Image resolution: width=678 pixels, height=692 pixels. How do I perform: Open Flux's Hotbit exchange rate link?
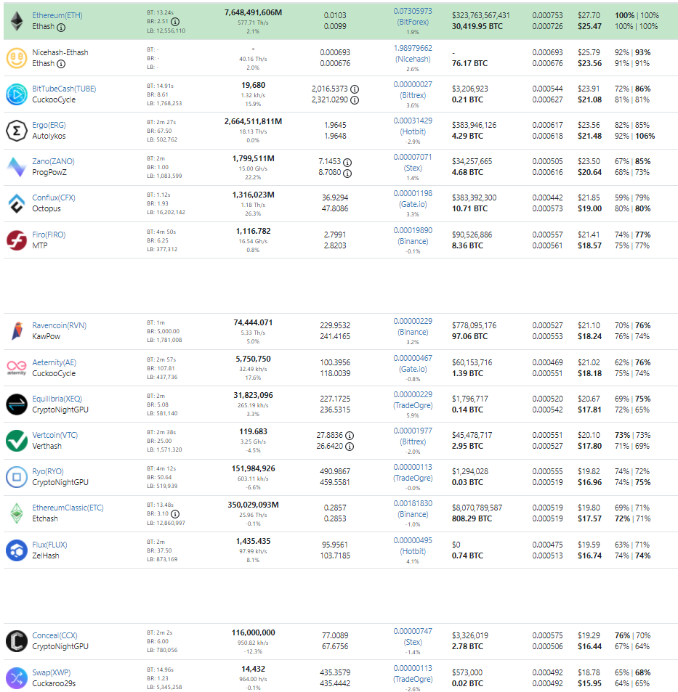pyautogui.click(x=413, y=546)
